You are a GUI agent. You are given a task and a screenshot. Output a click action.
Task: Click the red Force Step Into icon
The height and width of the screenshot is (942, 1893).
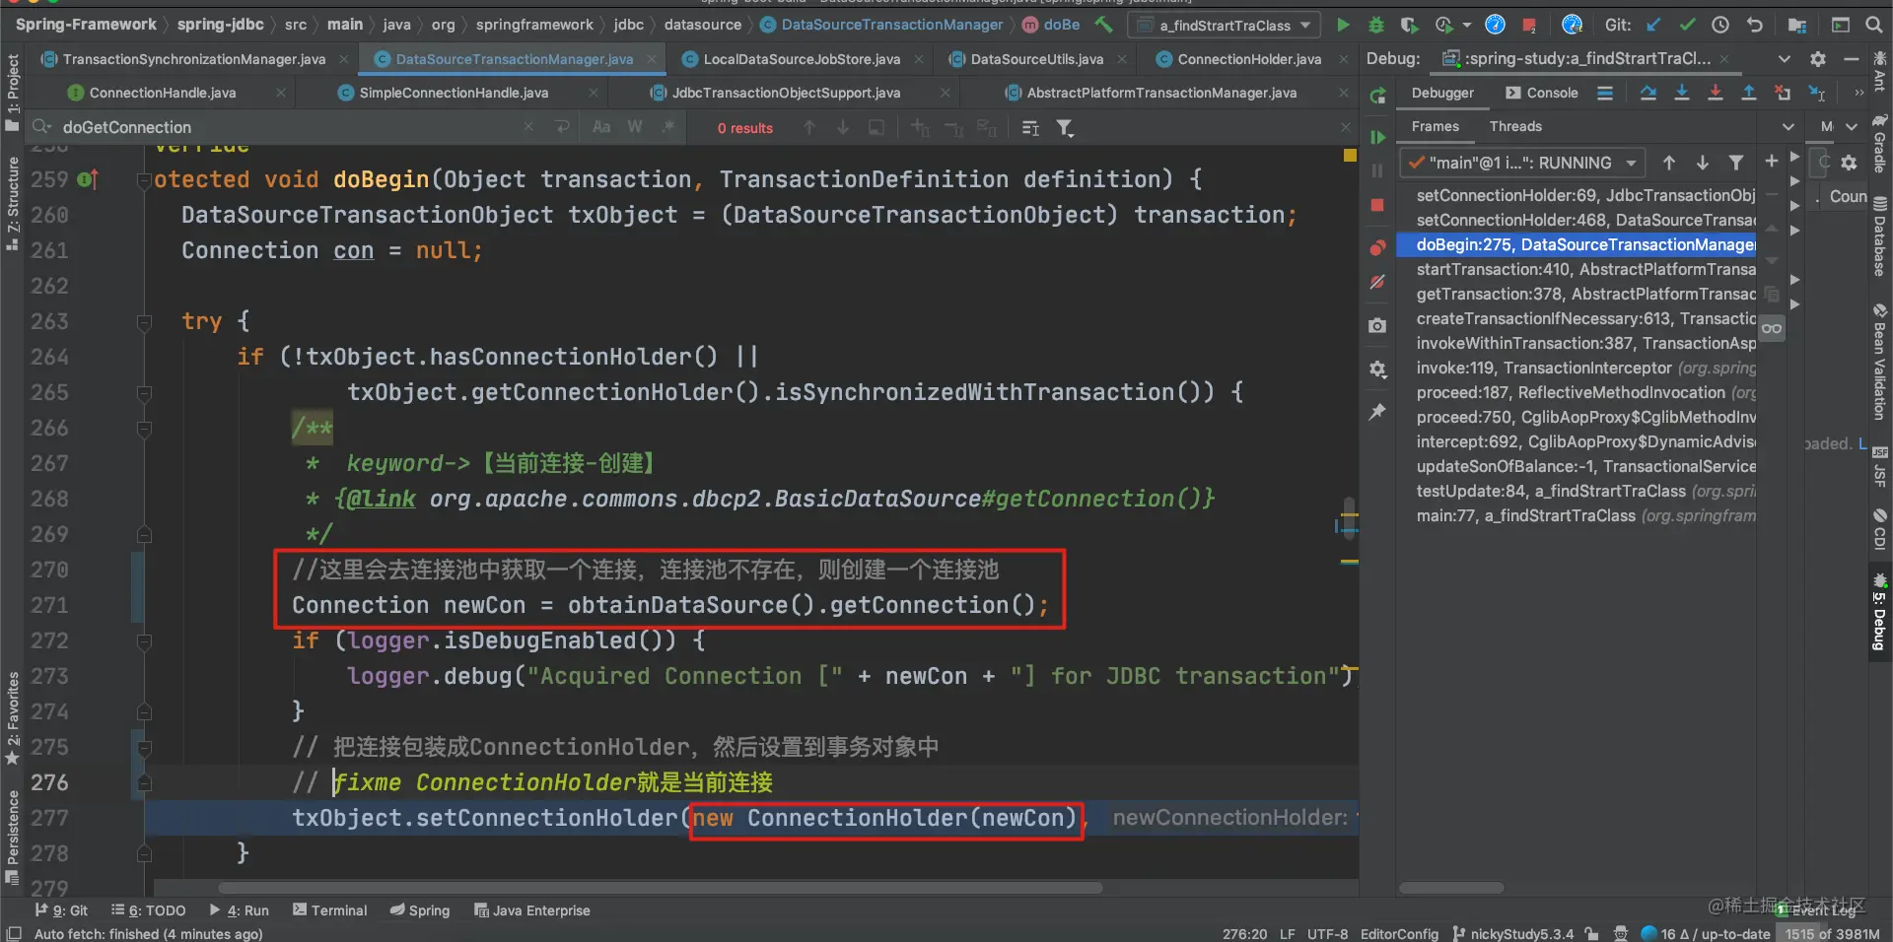[1716, 93]
